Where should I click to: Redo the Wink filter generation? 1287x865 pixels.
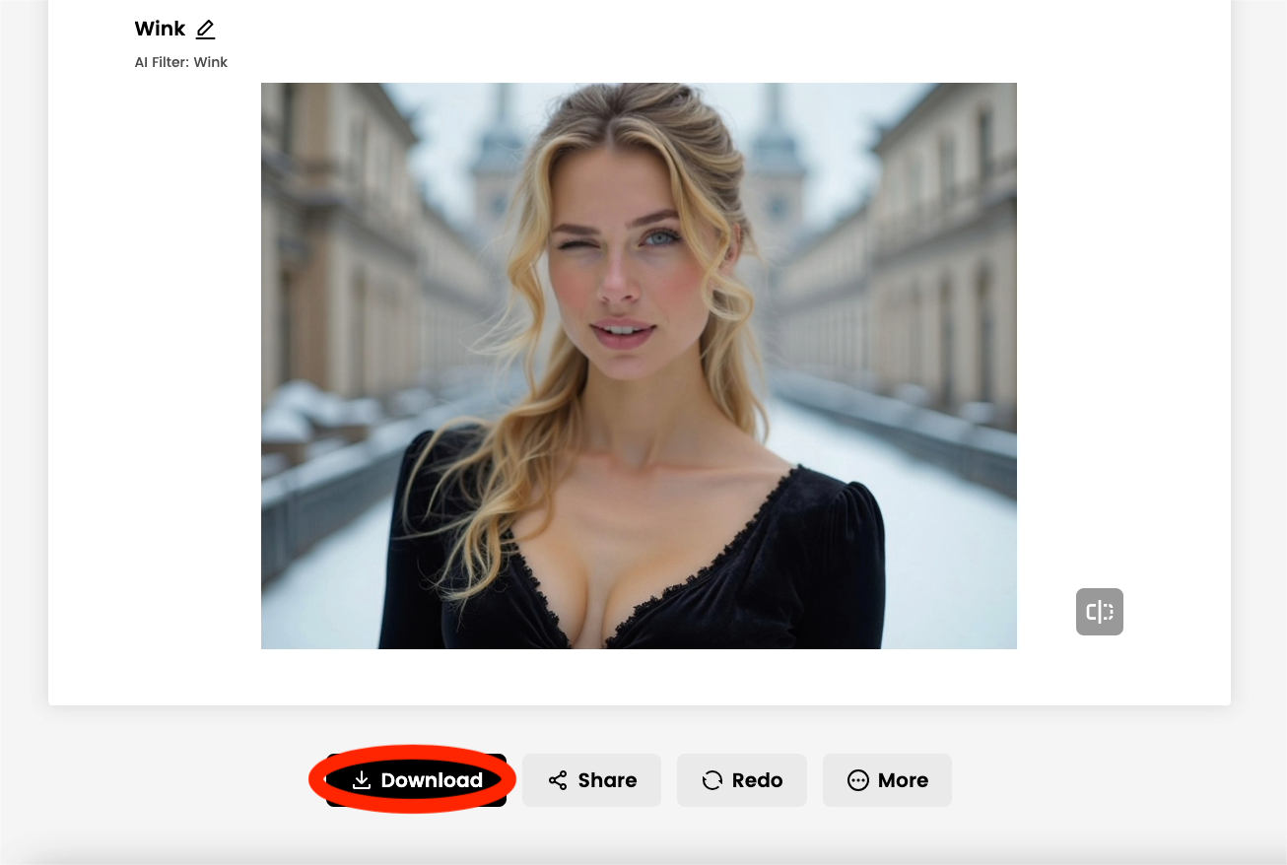(x=741, y=780)
